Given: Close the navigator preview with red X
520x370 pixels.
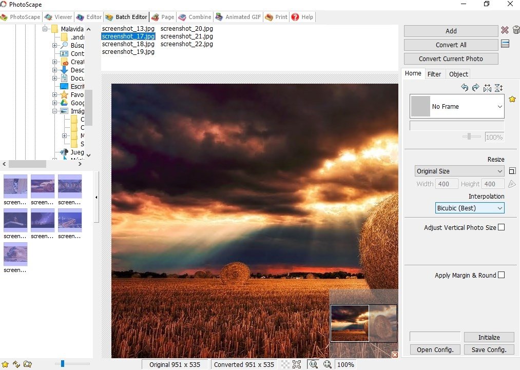Looking at the screenshot, I should pos(395,355).
